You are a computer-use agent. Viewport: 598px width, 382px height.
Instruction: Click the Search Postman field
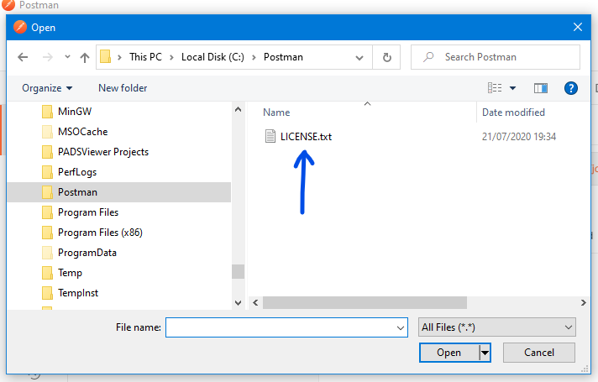coord(495,57)
